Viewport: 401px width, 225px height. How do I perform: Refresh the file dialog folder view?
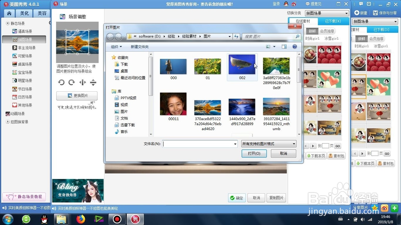(236, 36)
